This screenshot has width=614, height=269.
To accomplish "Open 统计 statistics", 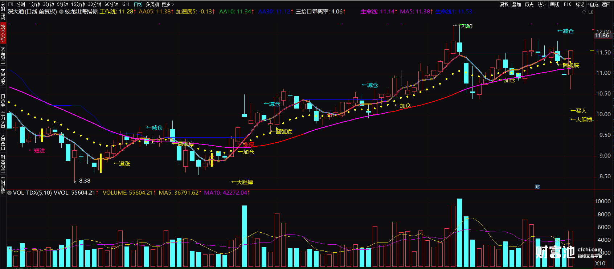I will click(542, 4).
